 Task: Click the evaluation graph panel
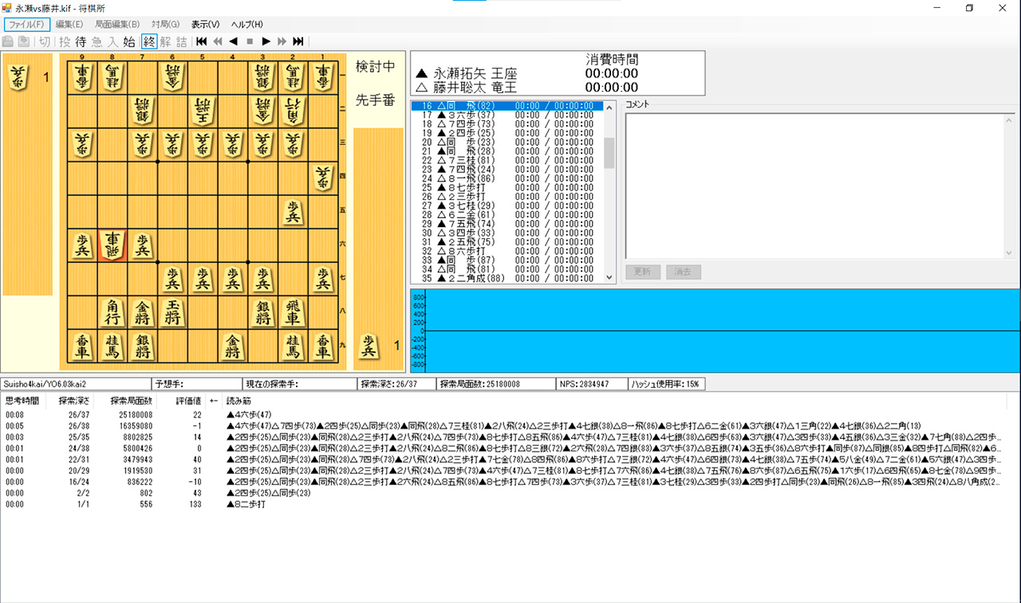point(715,331)
